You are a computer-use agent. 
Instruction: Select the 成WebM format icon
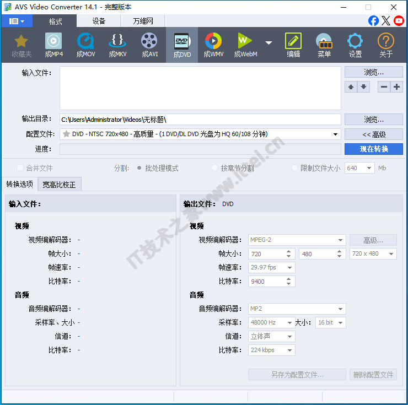[x=245, y=45]
